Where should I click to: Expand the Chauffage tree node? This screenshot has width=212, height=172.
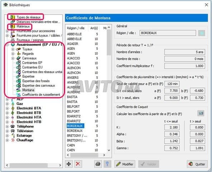pyautogui.click(x=7, y=140)
